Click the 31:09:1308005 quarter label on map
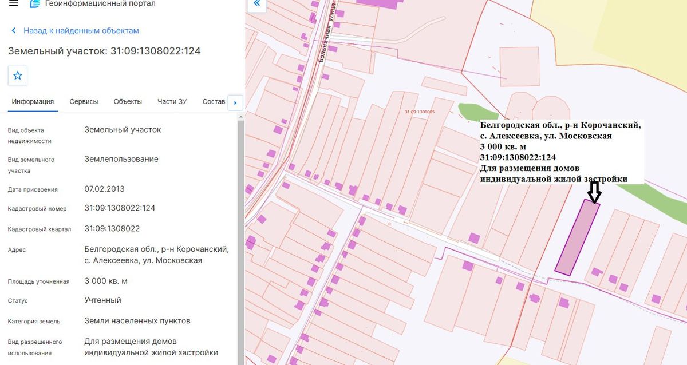 pos(419,112)
